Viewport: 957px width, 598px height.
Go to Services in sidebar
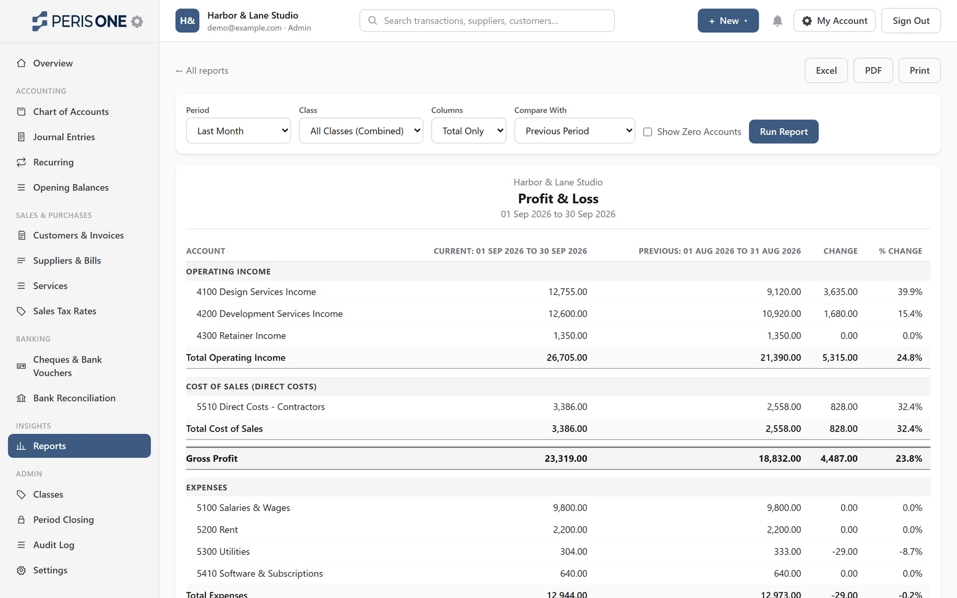(79, 286)
